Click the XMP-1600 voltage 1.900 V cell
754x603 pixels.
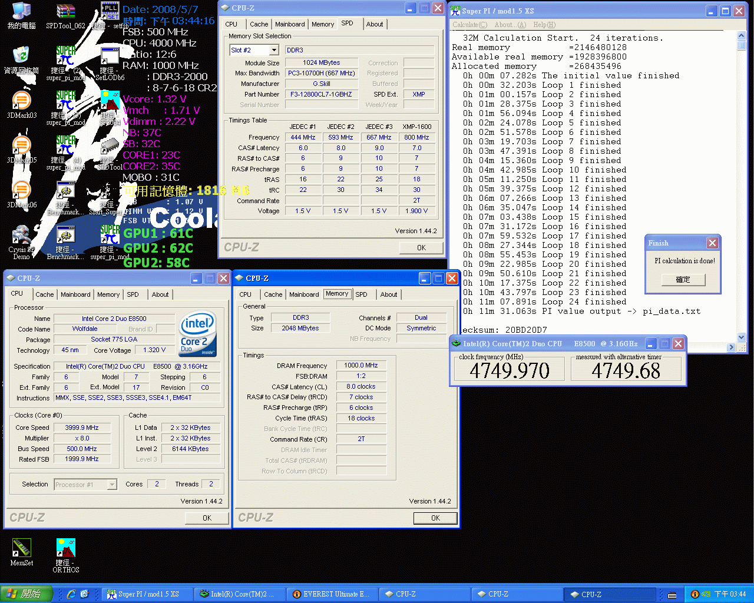(416, 211)
